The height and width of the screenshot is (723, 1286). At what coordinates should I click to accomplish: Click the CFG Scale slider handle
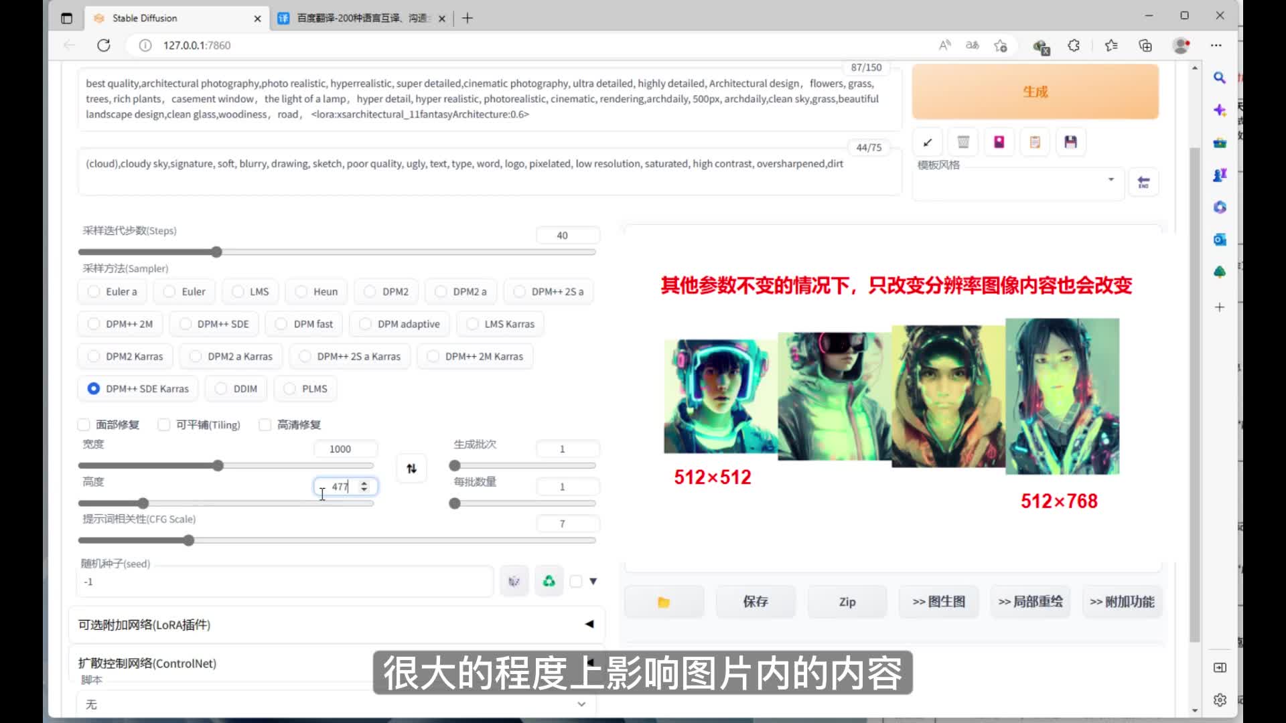(189, 540)
